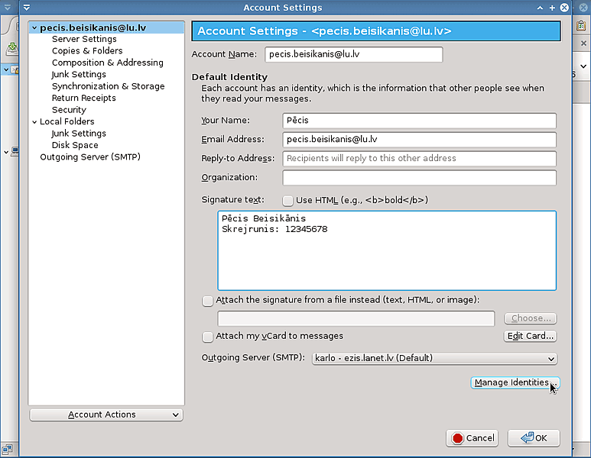Click the Organization field

tap(419, 178)
